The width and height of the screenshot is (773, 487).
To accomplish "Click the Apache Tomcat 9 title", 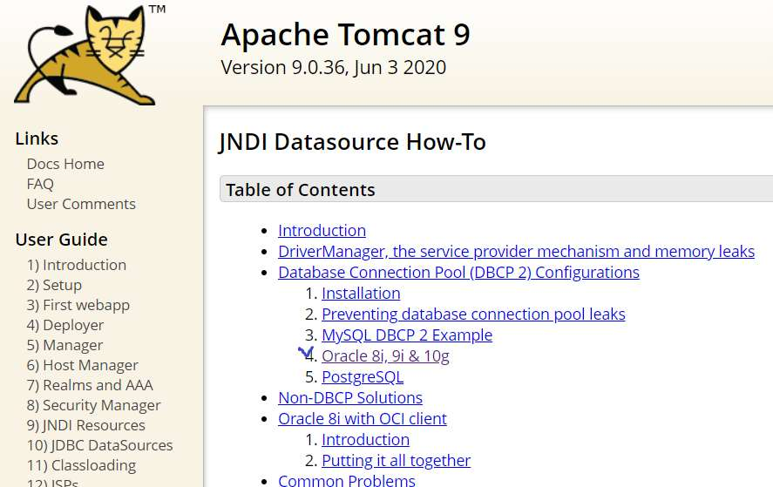I will [x=346, y=35].
